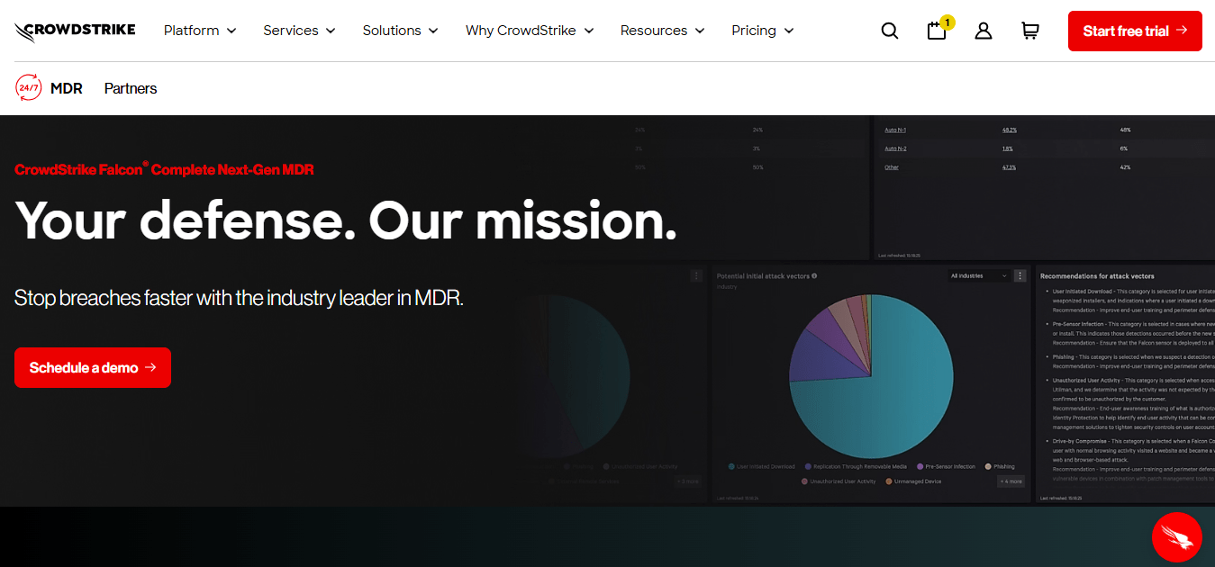Screen dimensions: 1215x567
Task: Open the search icon
Action: (890, 31)
